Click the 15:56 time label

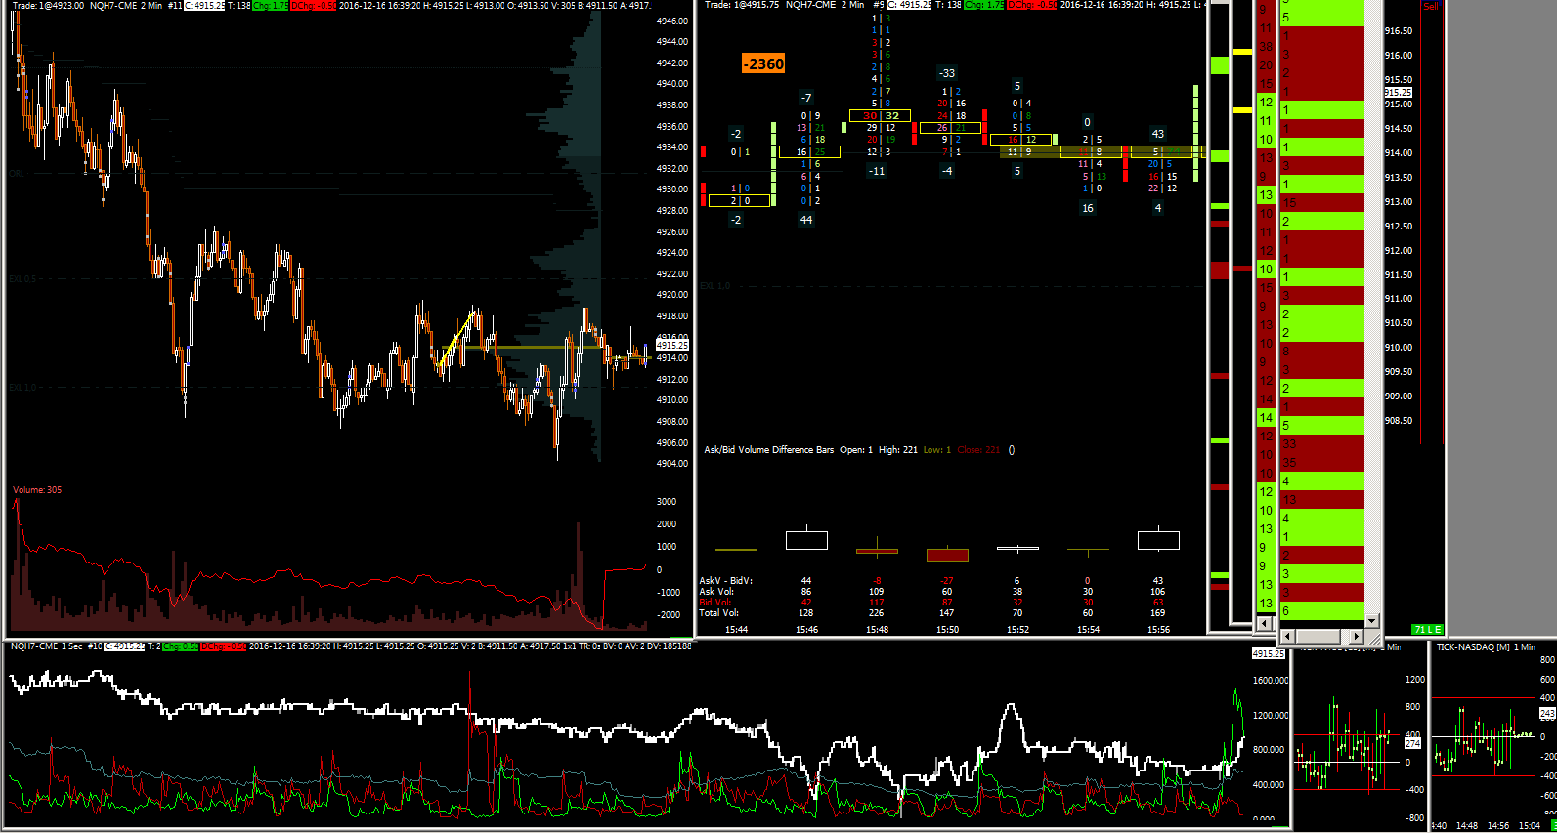[1159, 630]
